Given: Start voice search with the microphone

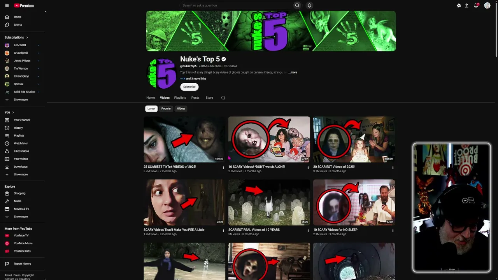Looking at the screenshot, I should pyautogui.click(x=309, y=5).
